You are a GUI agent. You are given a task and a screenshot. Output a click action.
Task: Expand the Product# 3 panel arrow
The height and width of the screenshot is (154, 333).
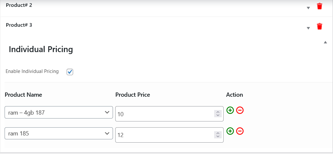[x=308, y=28]
